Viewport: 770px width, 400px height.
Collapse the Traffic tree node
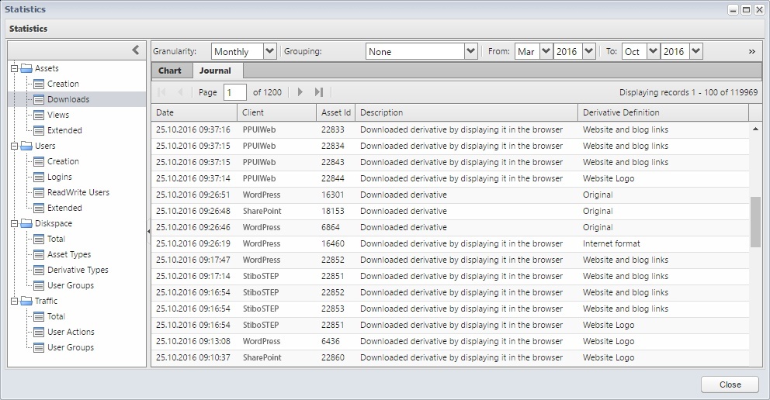click(x=14, y=301)
